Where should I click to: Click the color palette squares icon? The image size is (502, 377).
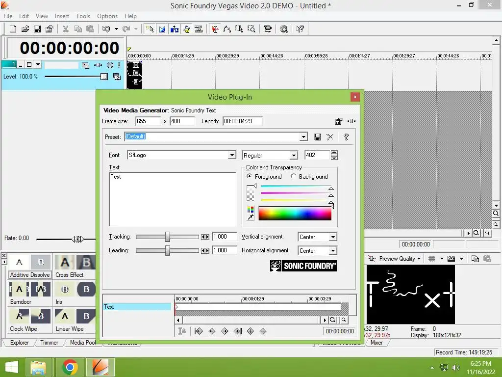click(x=251, y=210)
